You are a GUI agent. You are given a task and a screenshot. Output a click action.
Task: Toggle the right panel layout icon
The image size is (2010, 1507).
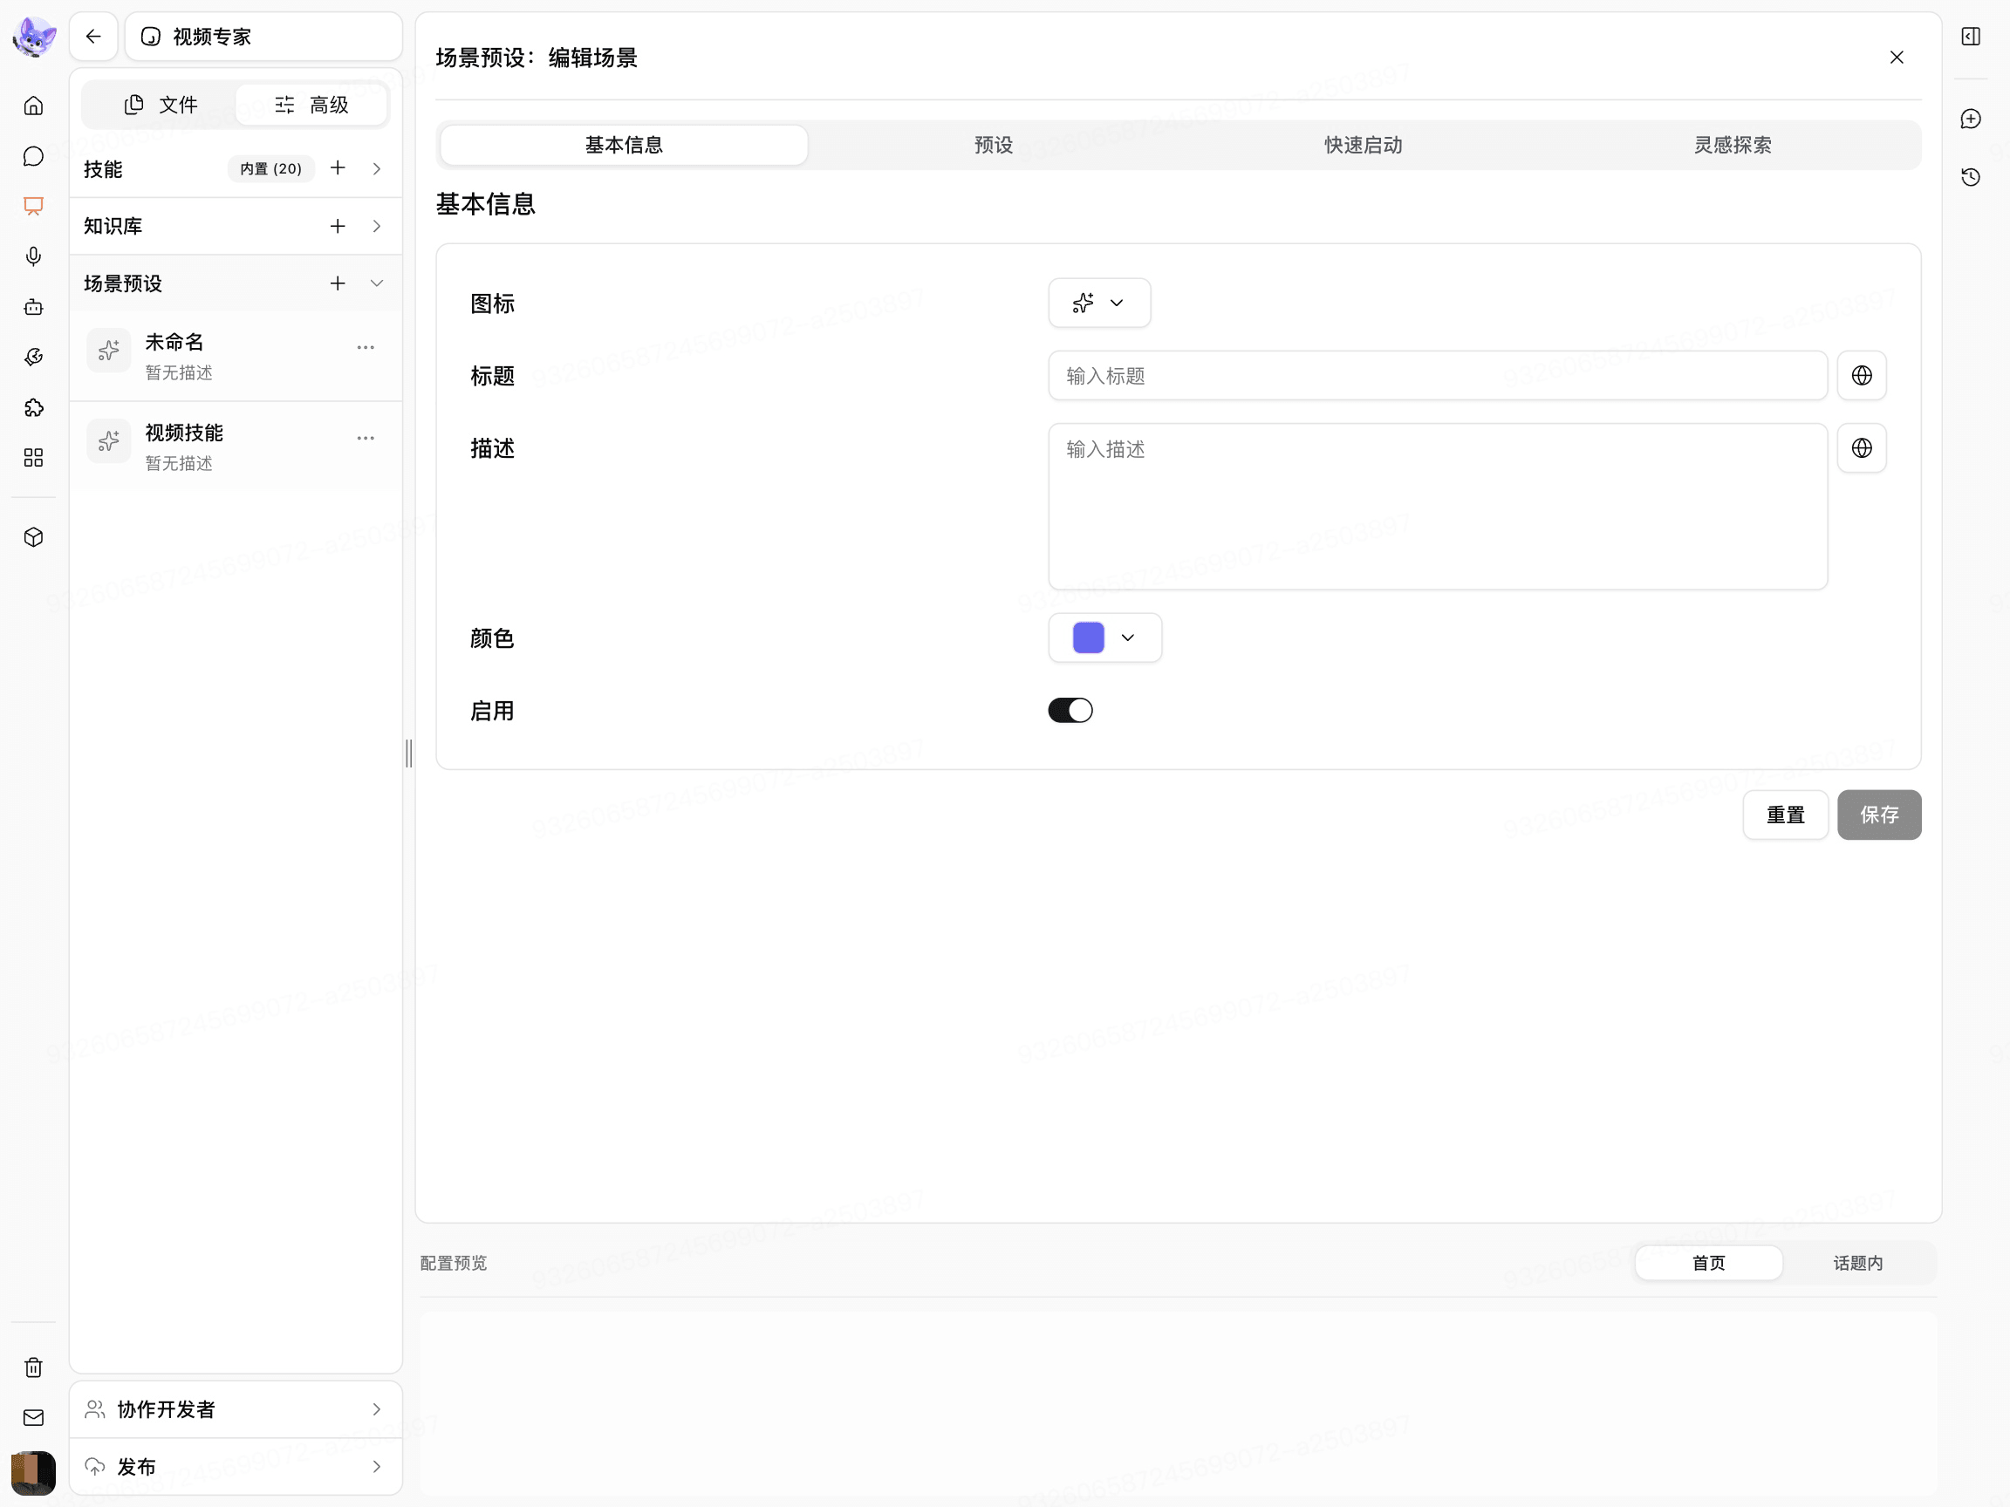1971,37
